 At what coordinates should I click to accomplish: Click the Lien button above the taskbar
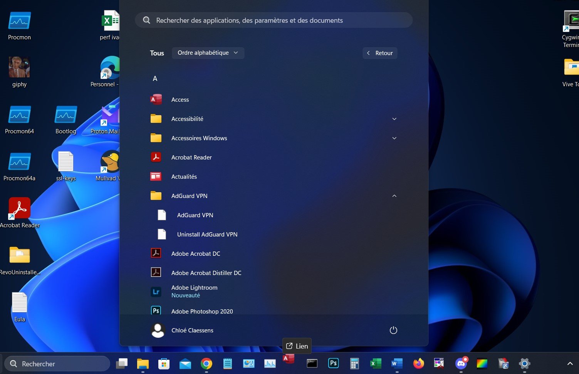click(x=297, y=346)
